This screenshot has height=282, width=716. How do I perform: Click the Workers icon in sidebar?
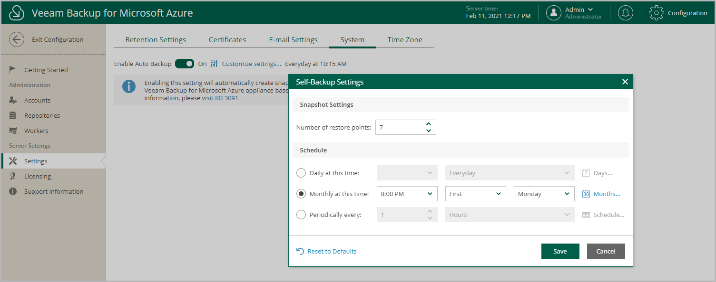13,131
